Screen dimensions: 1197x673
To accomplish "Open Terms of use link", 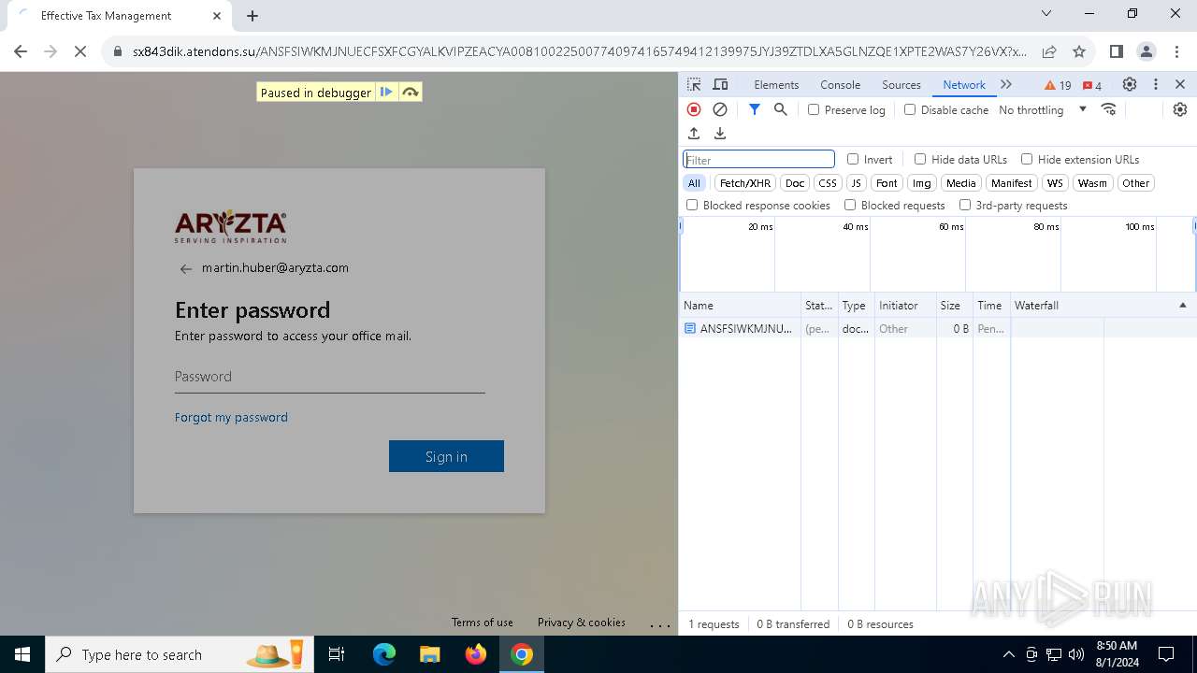I will 482,623.
